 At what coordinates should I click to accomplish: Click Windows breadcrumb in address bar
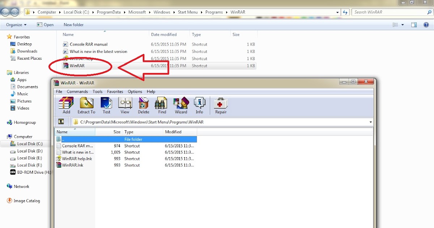[x=162, y=12]
